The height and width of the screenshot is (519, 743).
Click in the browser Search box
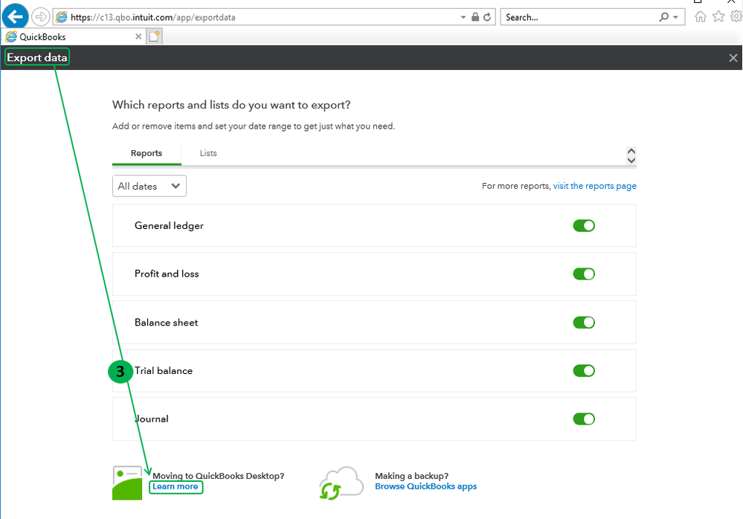576,17
